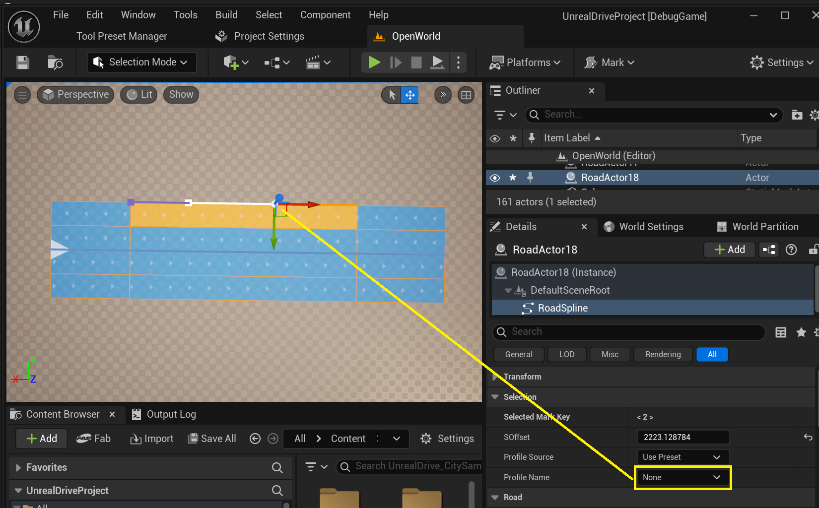Open the viewport hamburger options menu
The height and width of the screenshot is (508, 819).
pyautogui.click(x=22, y=95)
